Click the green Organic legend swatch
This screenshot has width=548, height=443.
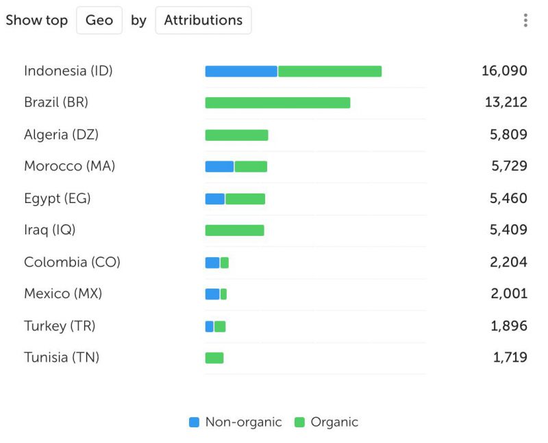pyautogui.click(x=299, y=422)
